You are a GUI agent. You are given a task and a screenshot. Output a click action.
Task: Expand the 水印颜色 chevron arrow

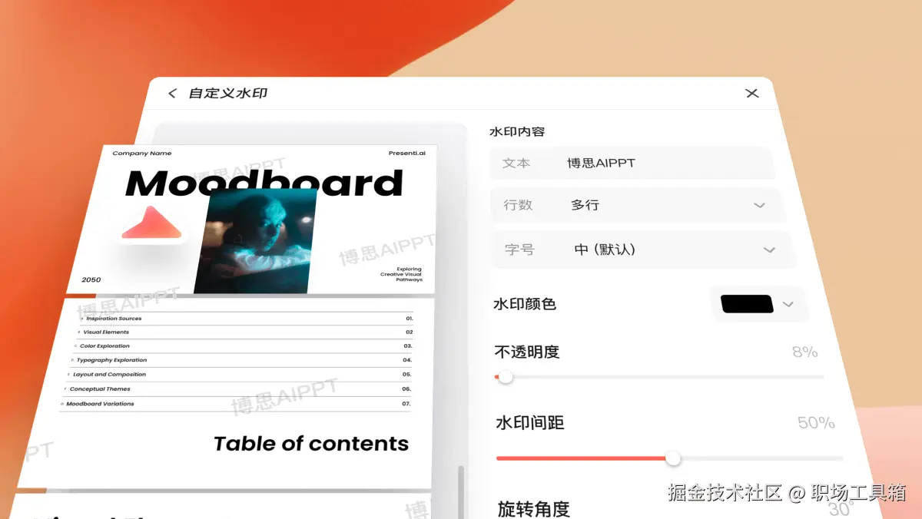click(x=788, y=304)
